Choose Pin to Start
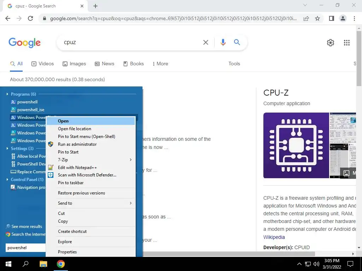This screenshot has width=362, height=271. click(x=90, y=152)
